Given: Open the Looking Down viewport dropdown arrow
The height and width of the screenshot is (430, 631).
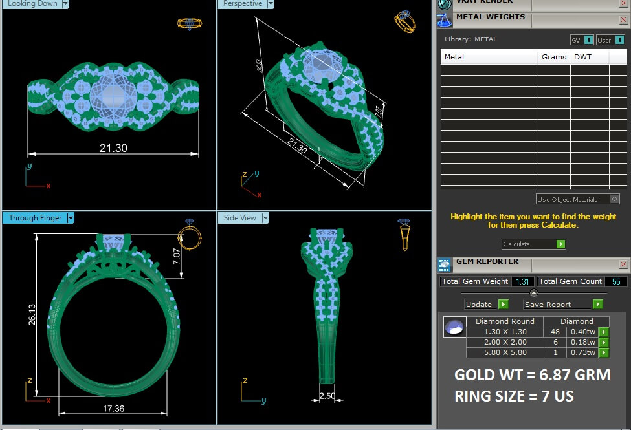Looking at the screenshot, I should 65,4.
